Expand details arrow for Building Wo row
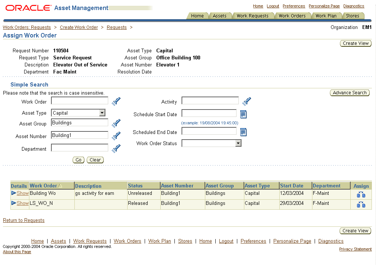Viewport: 376px width, 265px height. pos(14,193)
